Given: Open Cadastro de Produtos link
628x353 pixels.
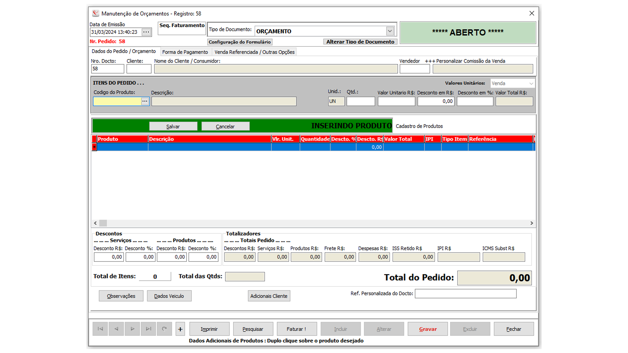Looking at the screenshot, I should point(419,126).
